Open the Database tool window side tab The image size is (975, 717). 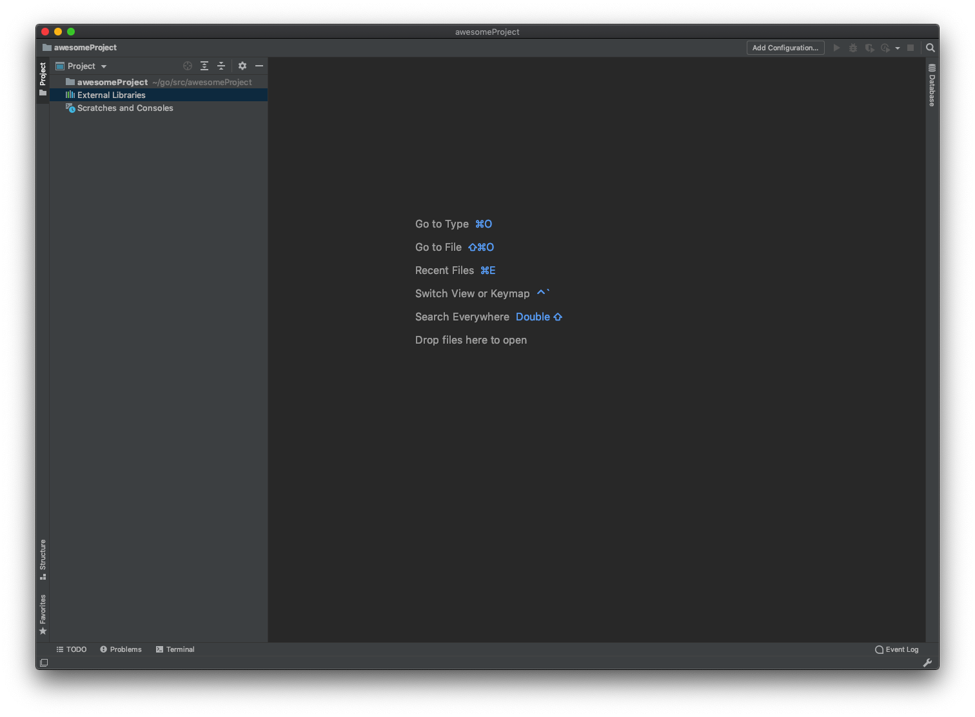click(x=932, y=85)
